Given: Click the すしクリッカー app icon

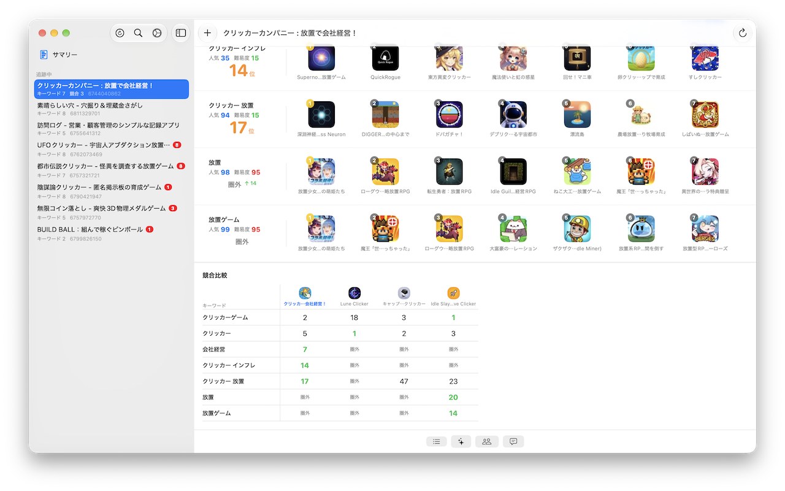Looking at the screenshot, I should pos(705,58).
